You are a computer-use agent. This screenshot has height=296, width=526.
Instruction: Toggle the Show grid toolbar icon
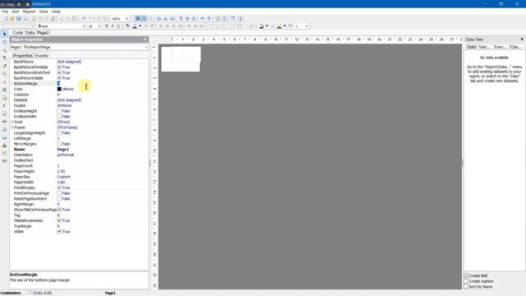[137, 18]
